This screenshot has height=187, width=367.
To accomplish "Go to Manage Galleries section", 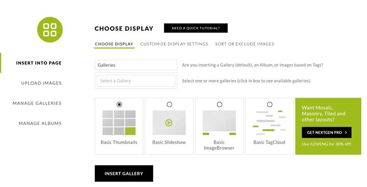I will pos(37,103).
